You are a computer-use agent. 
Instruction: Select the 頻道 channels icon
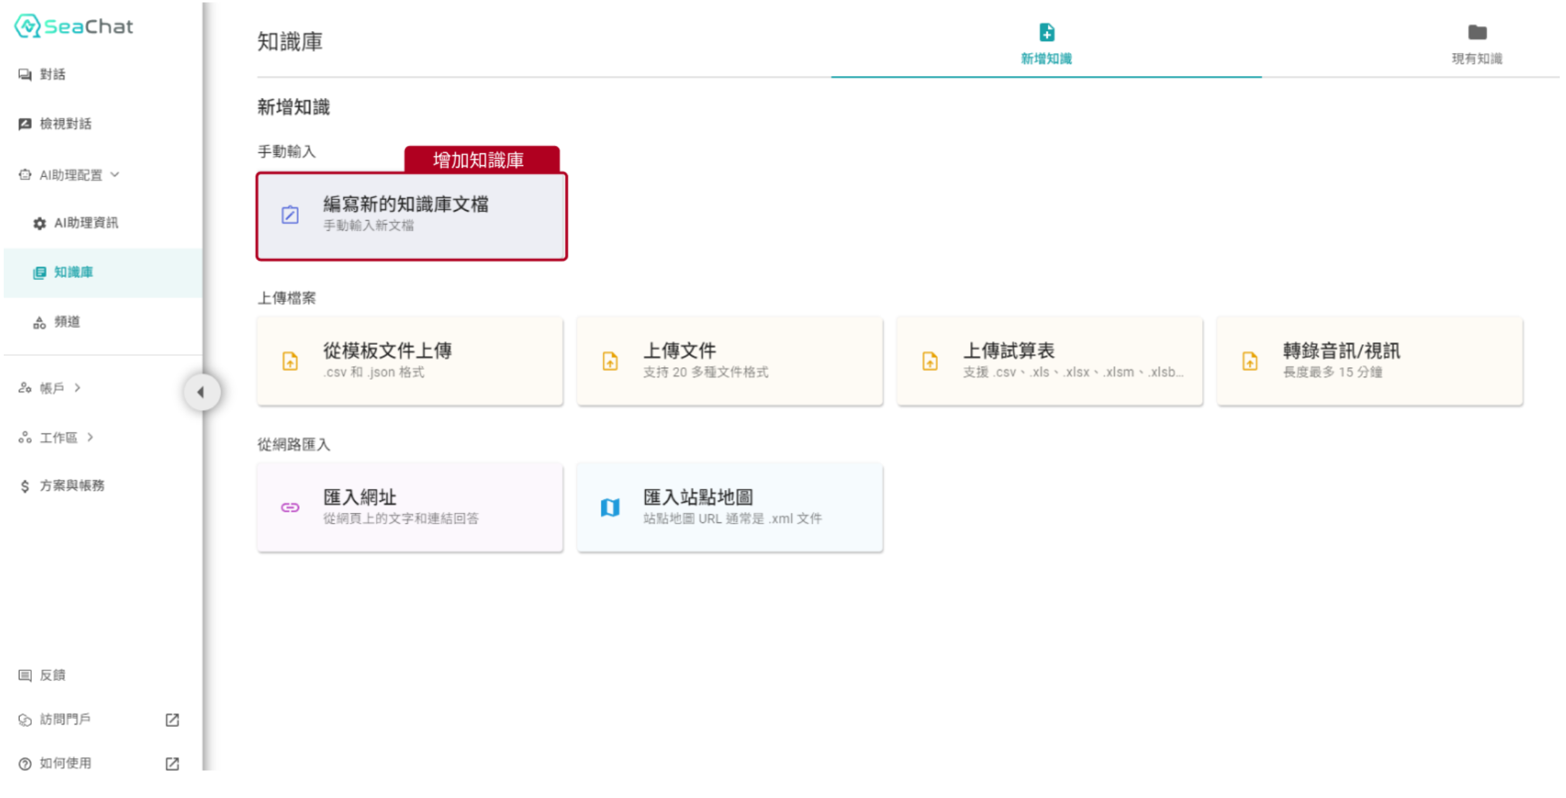click(38, 323)
